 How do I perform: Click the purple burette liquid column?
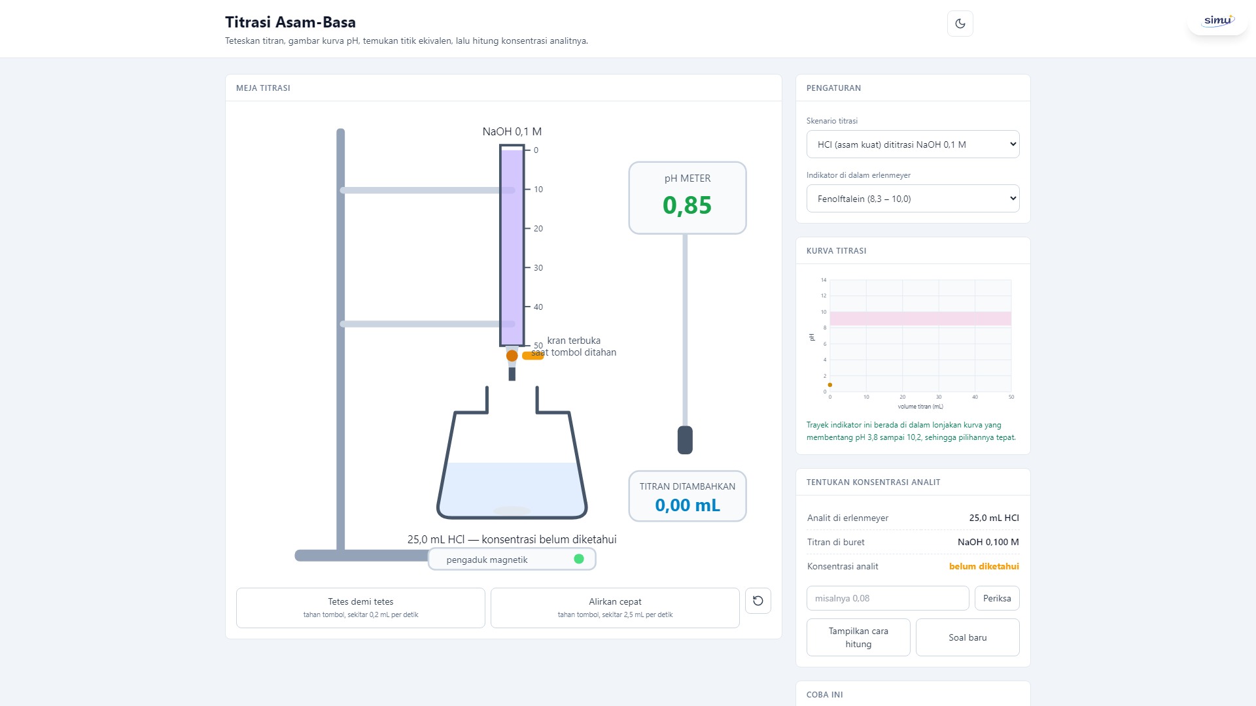point(512,247)
